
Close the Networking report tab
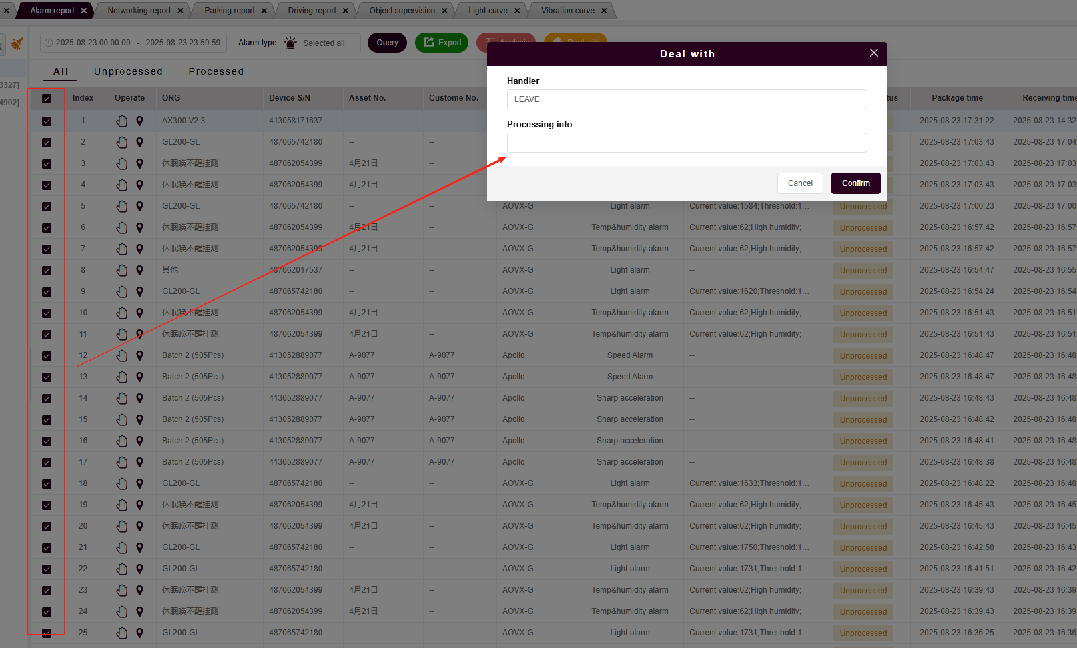(182, 11)
